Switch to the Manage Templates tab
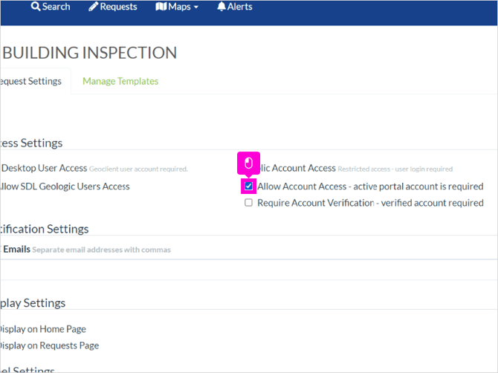 (x=120, y=81)
